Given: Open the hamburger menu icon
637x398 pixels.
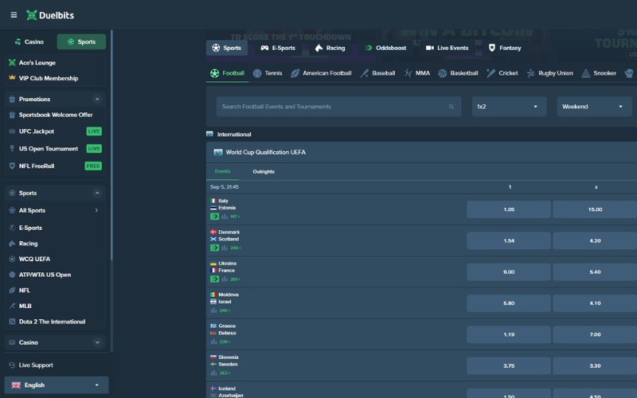Looking at the screenshot, I should tap(14, 15).
